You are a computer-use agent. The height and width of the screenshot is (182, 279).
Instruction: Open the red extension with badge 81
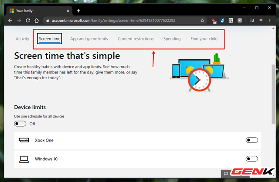pyautogui.click(x=214, y=21)
